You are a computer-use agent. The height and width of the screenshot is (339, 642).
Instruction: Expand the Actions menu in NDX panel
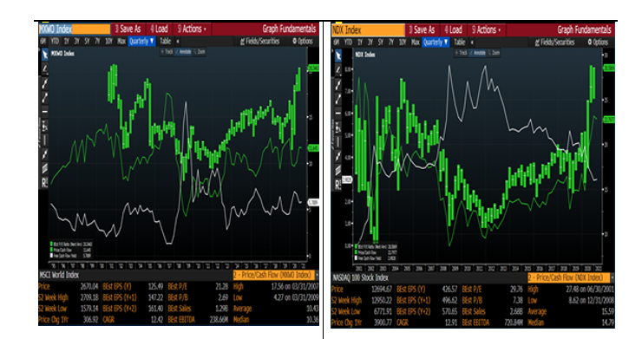(x=486, y=29)
